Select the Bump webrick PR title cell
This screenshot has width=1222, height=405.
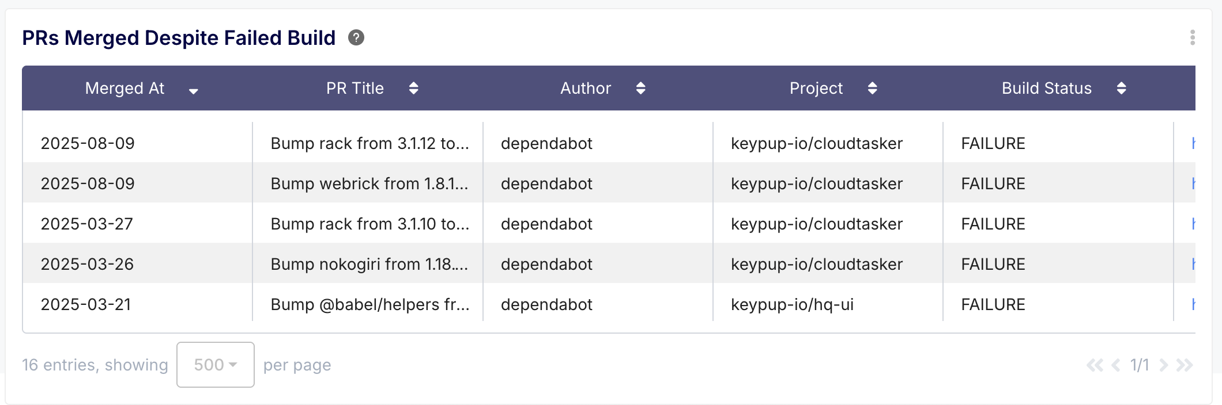(369, 184)
